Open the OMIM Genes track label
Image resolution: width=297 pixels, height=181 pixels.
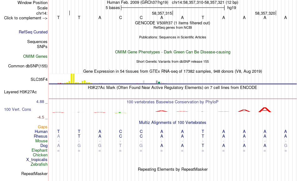(35, 56)
